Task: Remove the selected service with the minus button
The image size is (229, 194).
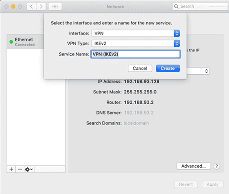Action: pyautogui.click(x=20, y=169)
